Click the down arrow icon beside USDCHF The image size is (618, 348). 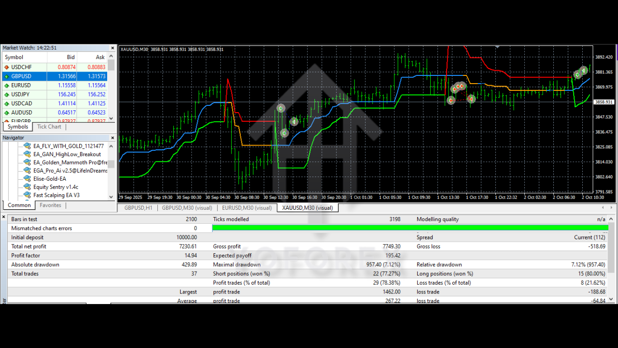pos(7,67)
